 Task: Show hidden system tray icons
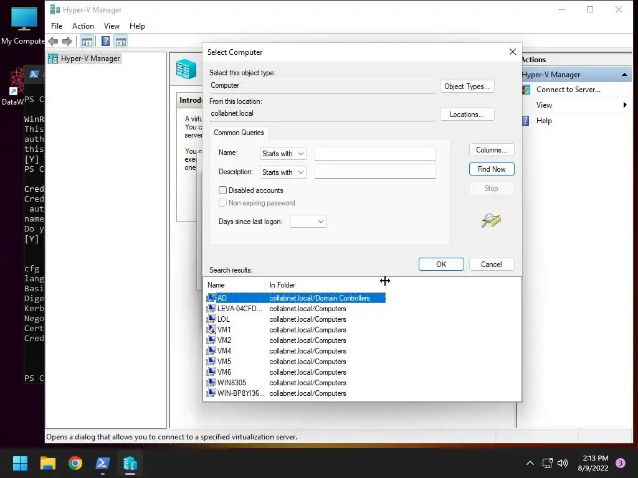tap(530, 463)
